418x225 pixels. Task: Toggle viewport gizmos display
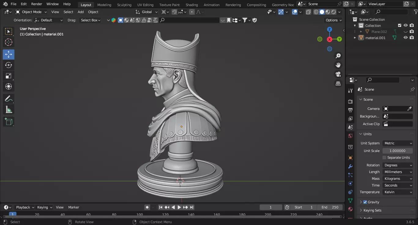pyautogui.click(x=281, y=12)
